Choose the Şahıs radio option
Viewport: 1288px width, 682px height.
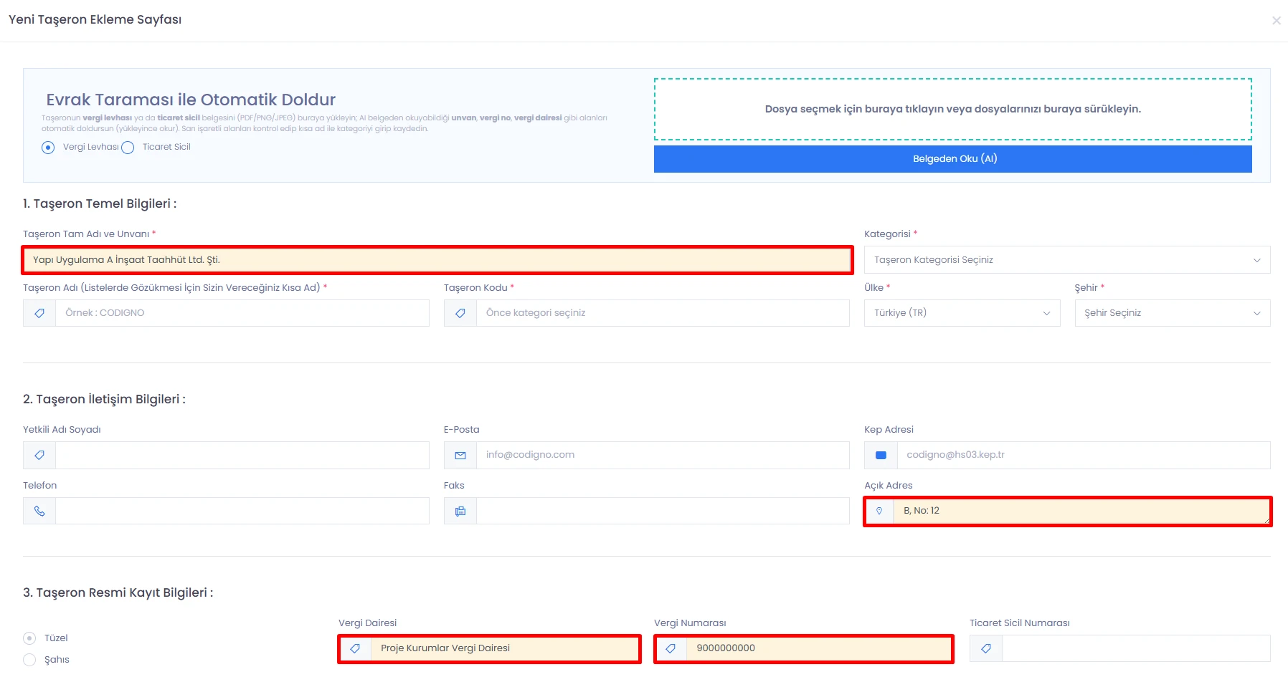point(29,660)
